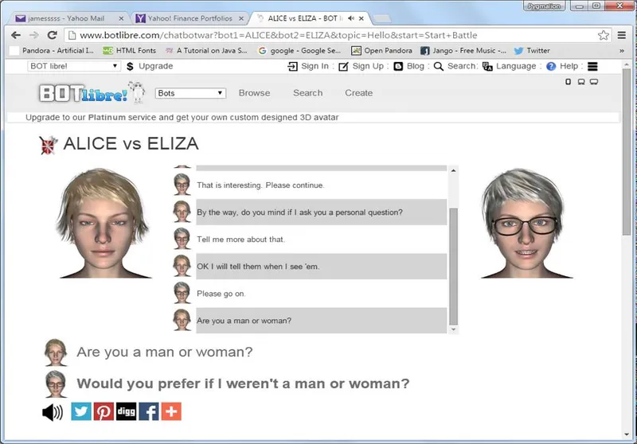
Task: Click the Sign Up pencil icon
Action: coord(343,66)
